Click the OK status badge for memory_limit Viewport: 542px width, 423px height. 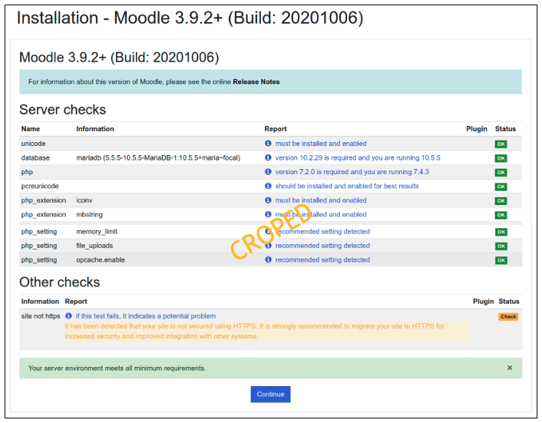(501, 232)
